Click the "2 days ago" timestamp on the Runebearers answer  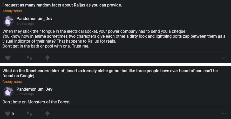point(25,94)
